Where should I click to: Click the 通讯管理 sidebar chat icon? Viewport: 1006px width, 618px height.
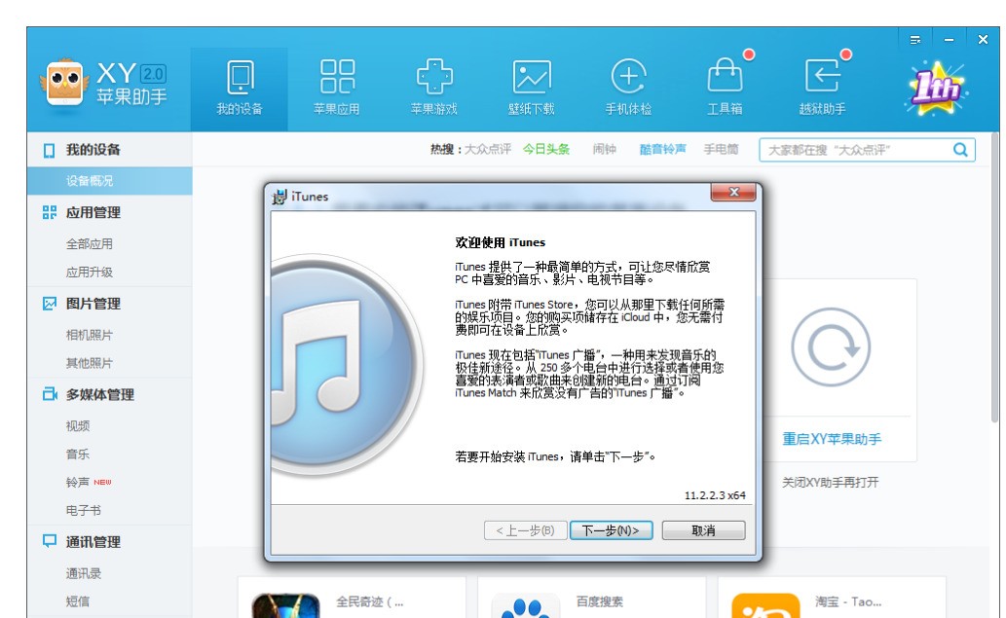(x=50, y=542)
